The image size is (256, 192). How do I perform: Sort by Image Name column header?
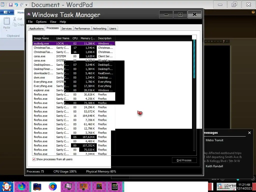(43, 38)
